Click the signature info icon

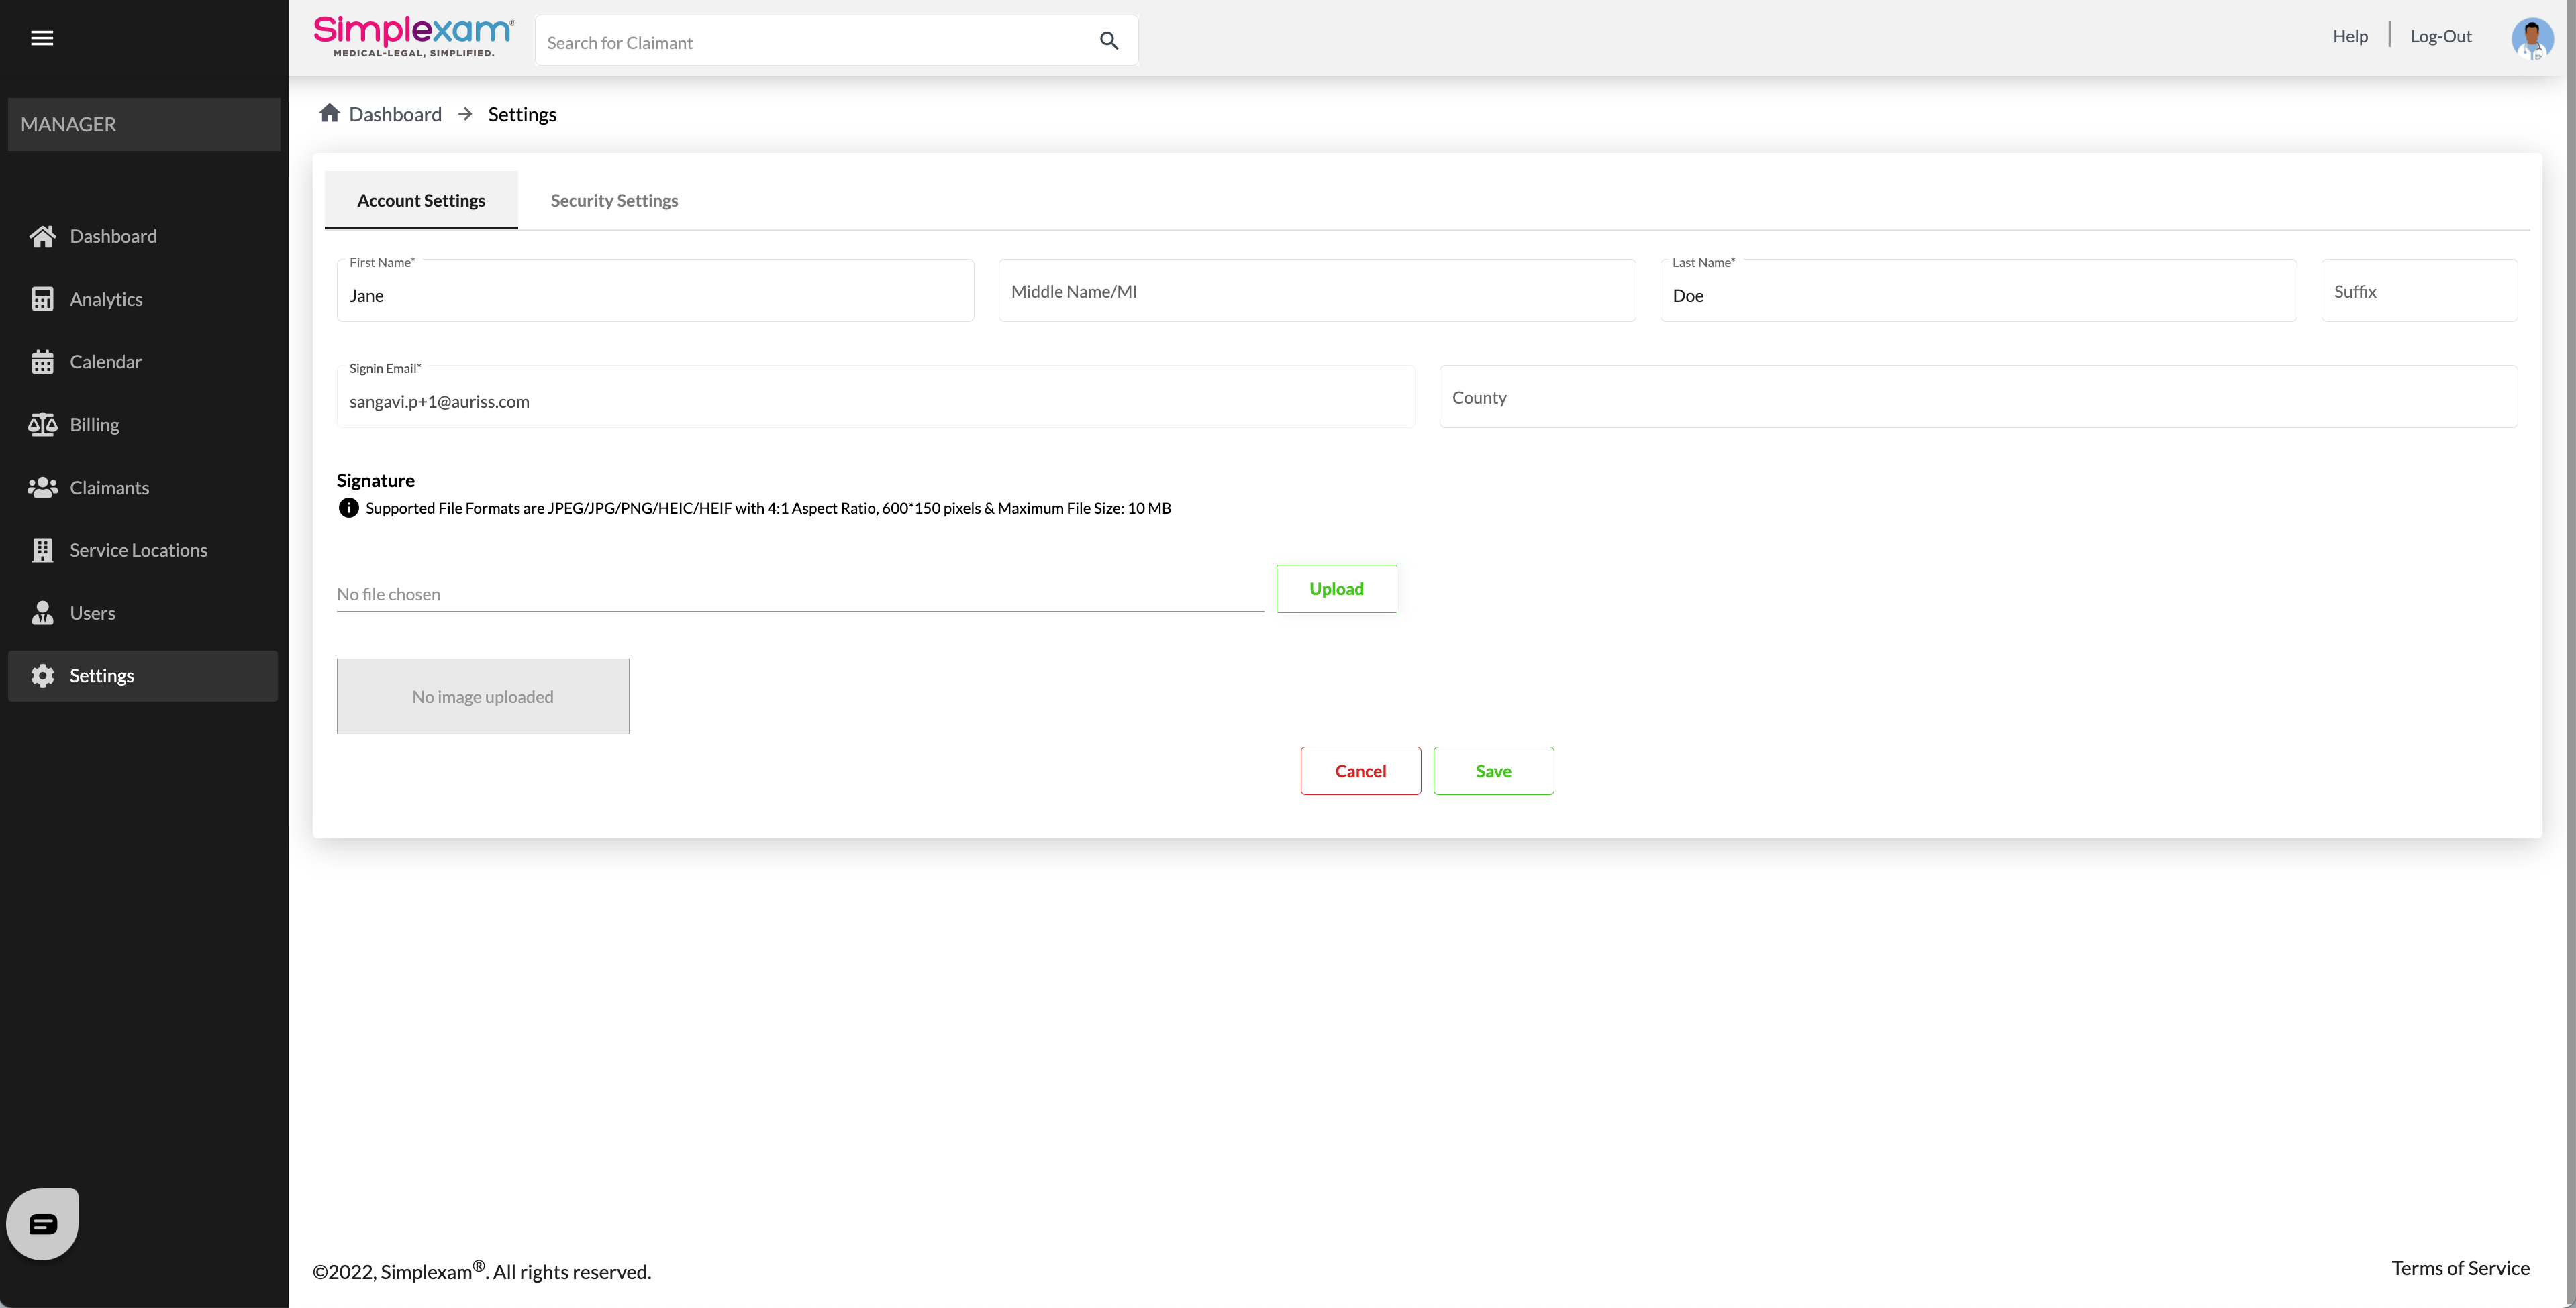click(x=348, y=508)
